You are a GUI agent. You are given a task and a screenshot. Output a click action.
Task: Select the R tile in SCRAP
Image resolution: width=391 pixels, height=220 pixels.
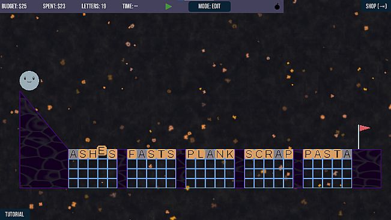pos(269,154)
